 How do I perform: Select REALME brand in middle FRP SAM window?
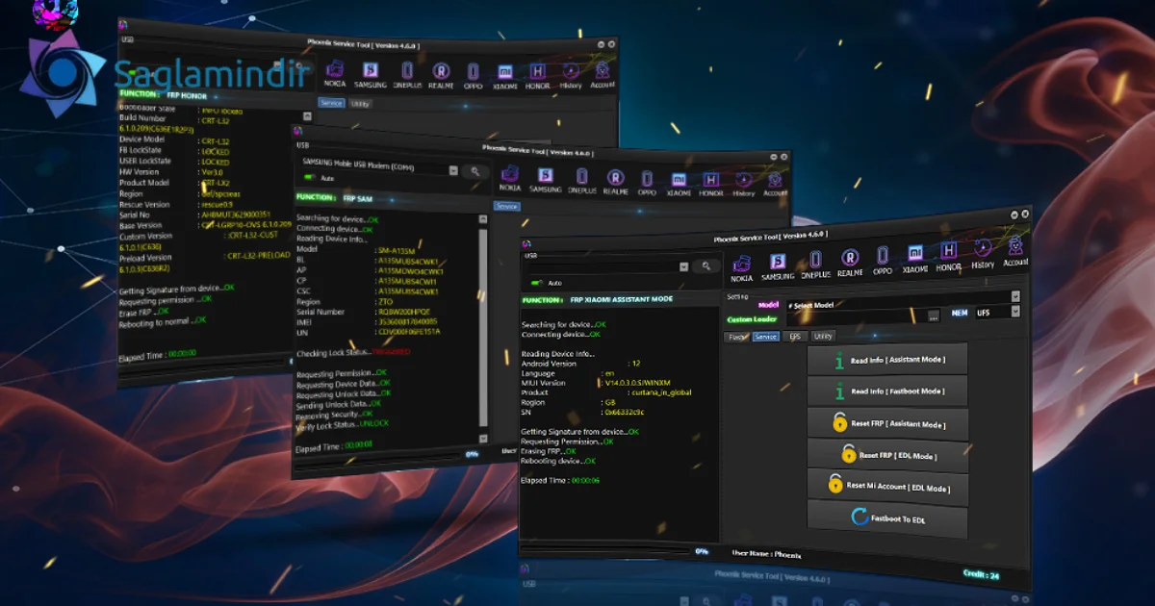click(x=616, y=183)
